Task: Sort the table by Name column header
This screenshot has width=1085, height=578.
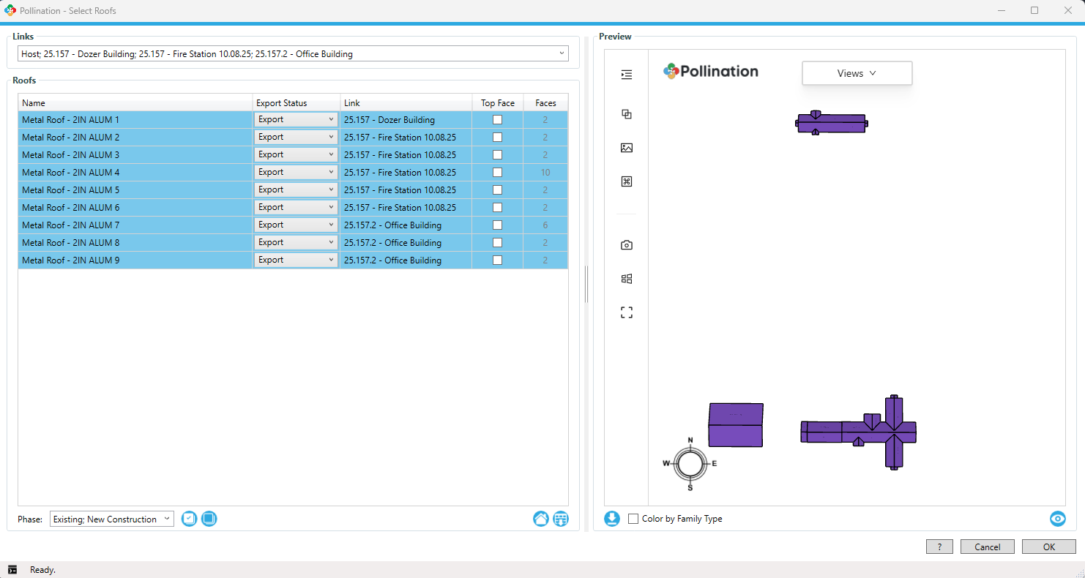Action: [x=135, y=103]
